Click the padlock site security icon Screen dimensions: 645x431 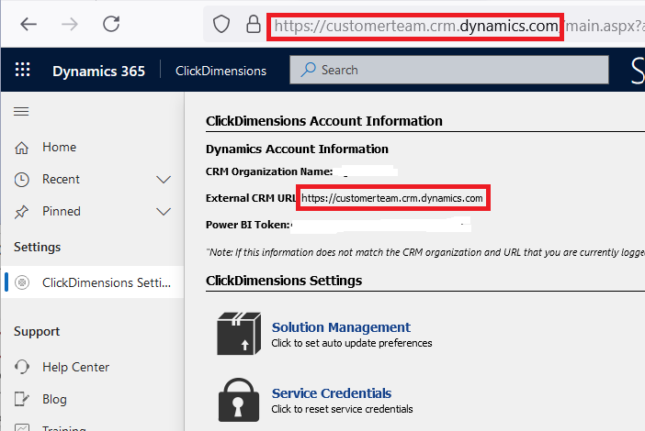pyautogui.click(x=254, y=24)
